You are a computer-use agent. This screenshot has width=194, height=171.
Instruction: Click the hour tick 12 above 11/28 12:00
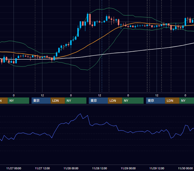click(100, 95)
